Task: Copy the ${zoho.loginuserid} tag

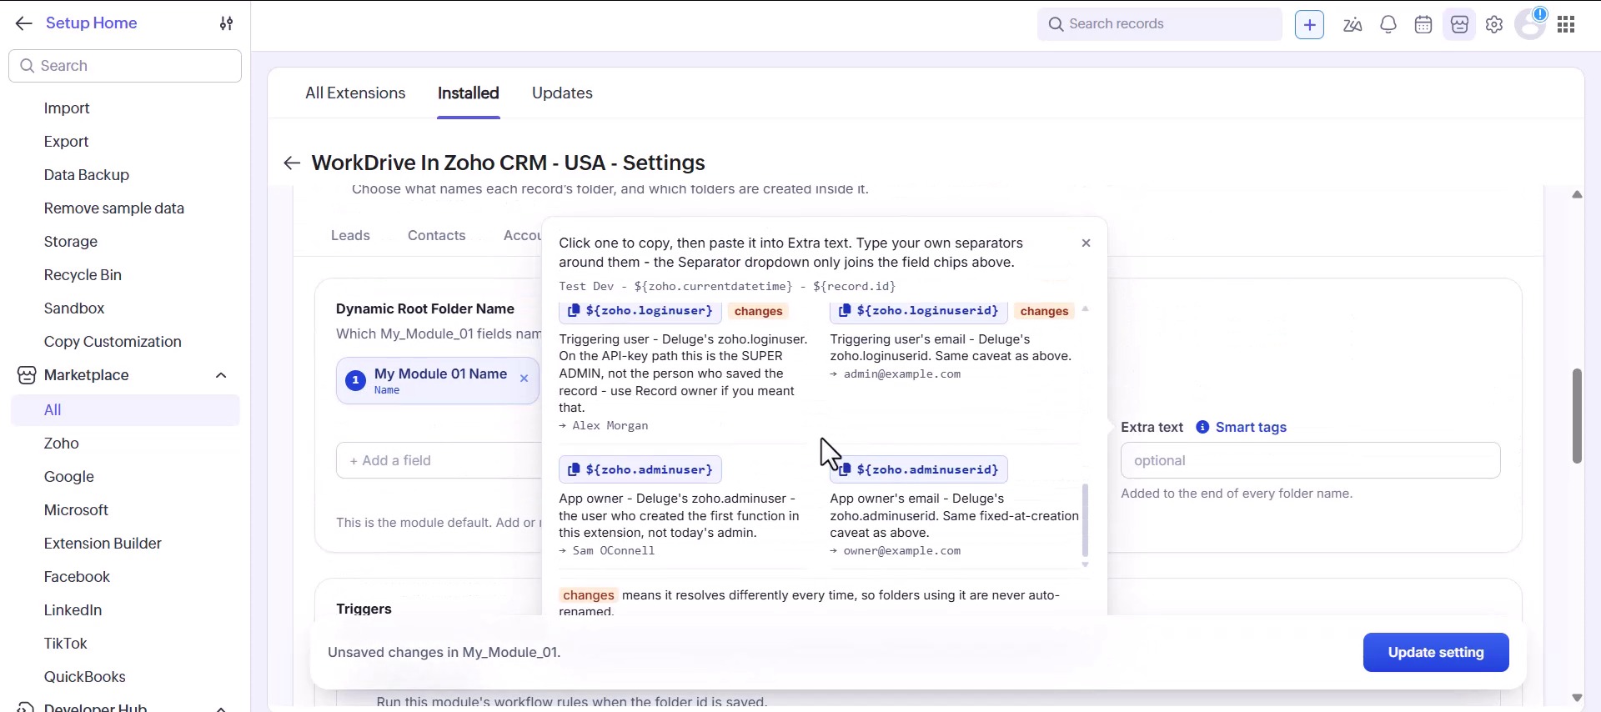Action: tap(919, 310)
